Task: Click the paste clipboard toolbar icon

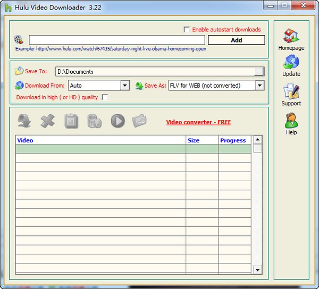Action: tap(71, 121)
